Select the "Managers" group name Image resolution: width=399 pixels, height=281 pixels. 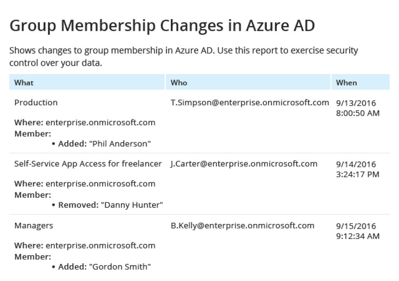[34, 226]
